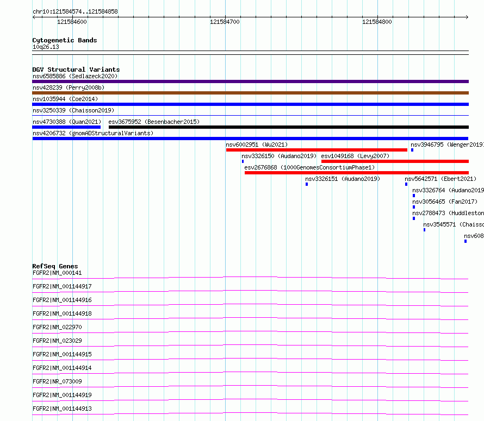Select the FGFR2|NM_001144913 transcript label
484x421 pixels.
click(x=62, y=409)
